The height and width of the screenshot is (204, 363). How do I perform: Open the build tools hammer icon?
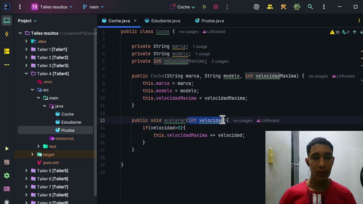point(283,7)
